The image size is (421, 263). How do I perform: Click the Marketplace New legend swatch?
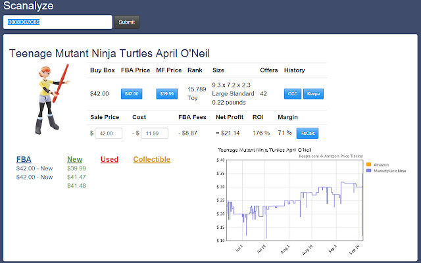[x=368, y=171]
